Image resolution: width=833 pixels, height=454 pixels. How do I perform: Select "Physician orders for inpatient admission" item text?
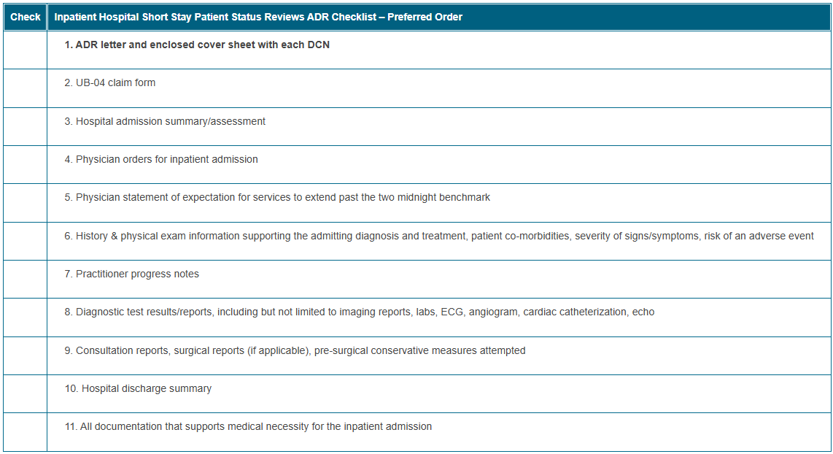[161, 159]
